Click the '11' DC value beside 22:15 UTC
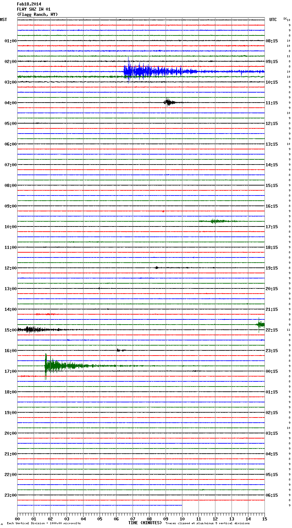This screenshot has width=292, height=528. click(x=289, y=330)
